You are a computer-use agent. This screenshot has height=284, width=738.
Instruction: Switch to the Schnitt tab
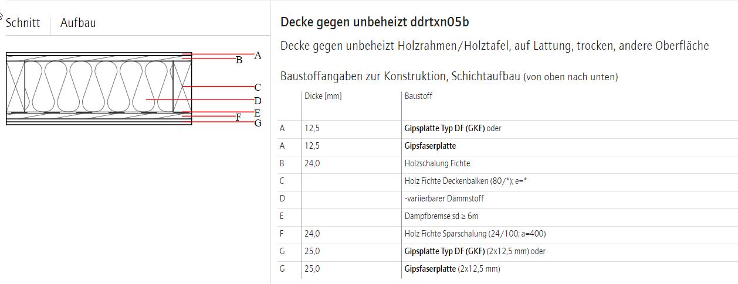(23, 23)
